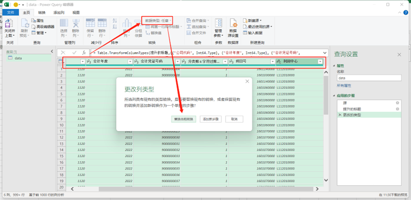Click the 管理参数 manage parameters icon
Screen dimensions: 411x200
(x=219, y=23)
